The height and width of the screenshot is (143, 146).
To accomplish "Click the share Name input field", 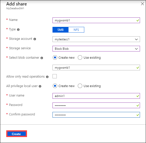I will click(x=96, y=20).
